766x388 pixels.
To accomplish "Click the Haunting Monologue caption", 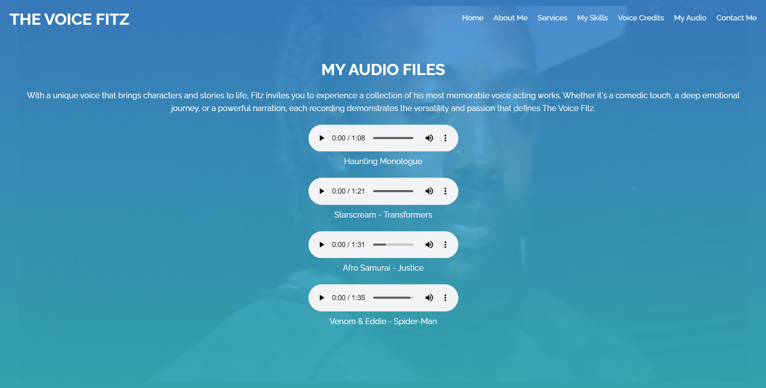I will (x=383, y=161).
